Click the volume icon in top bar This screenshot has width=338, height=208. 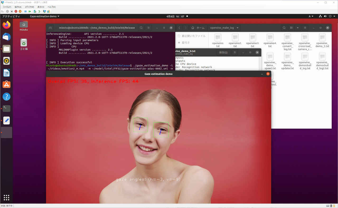(325, 16)
